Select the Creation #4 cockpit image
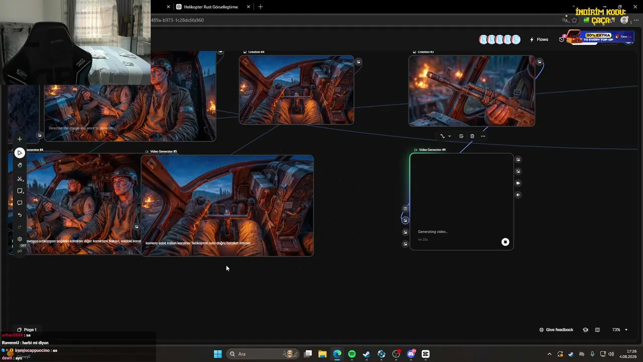The width and height of the screenshot is (643, 362). click(296, 89)
